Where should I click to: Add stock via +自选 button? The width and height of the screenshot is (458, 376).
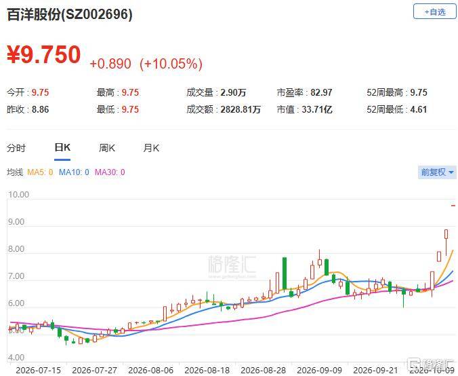click(x=435, y=12)
